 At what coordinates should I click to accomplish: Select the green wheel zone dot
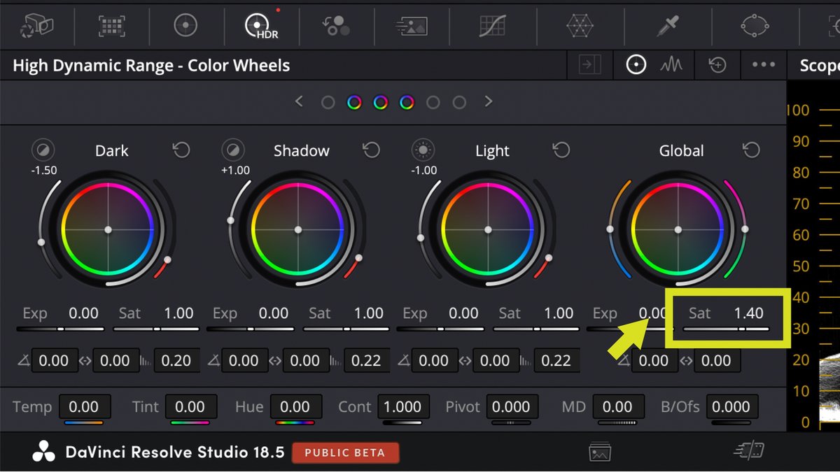pyautogui.click(x=380, y=101)
